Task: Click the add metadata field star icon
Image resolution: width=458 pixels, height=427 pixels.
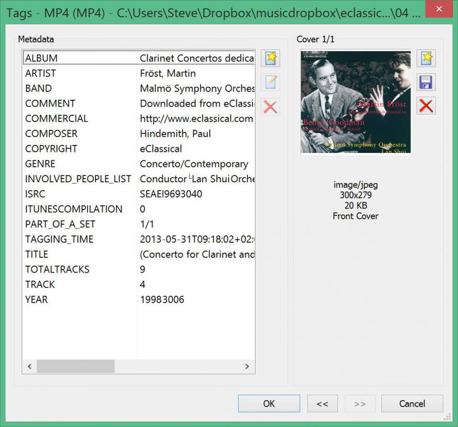Action: pyautogui.click(x=270, y=58)
